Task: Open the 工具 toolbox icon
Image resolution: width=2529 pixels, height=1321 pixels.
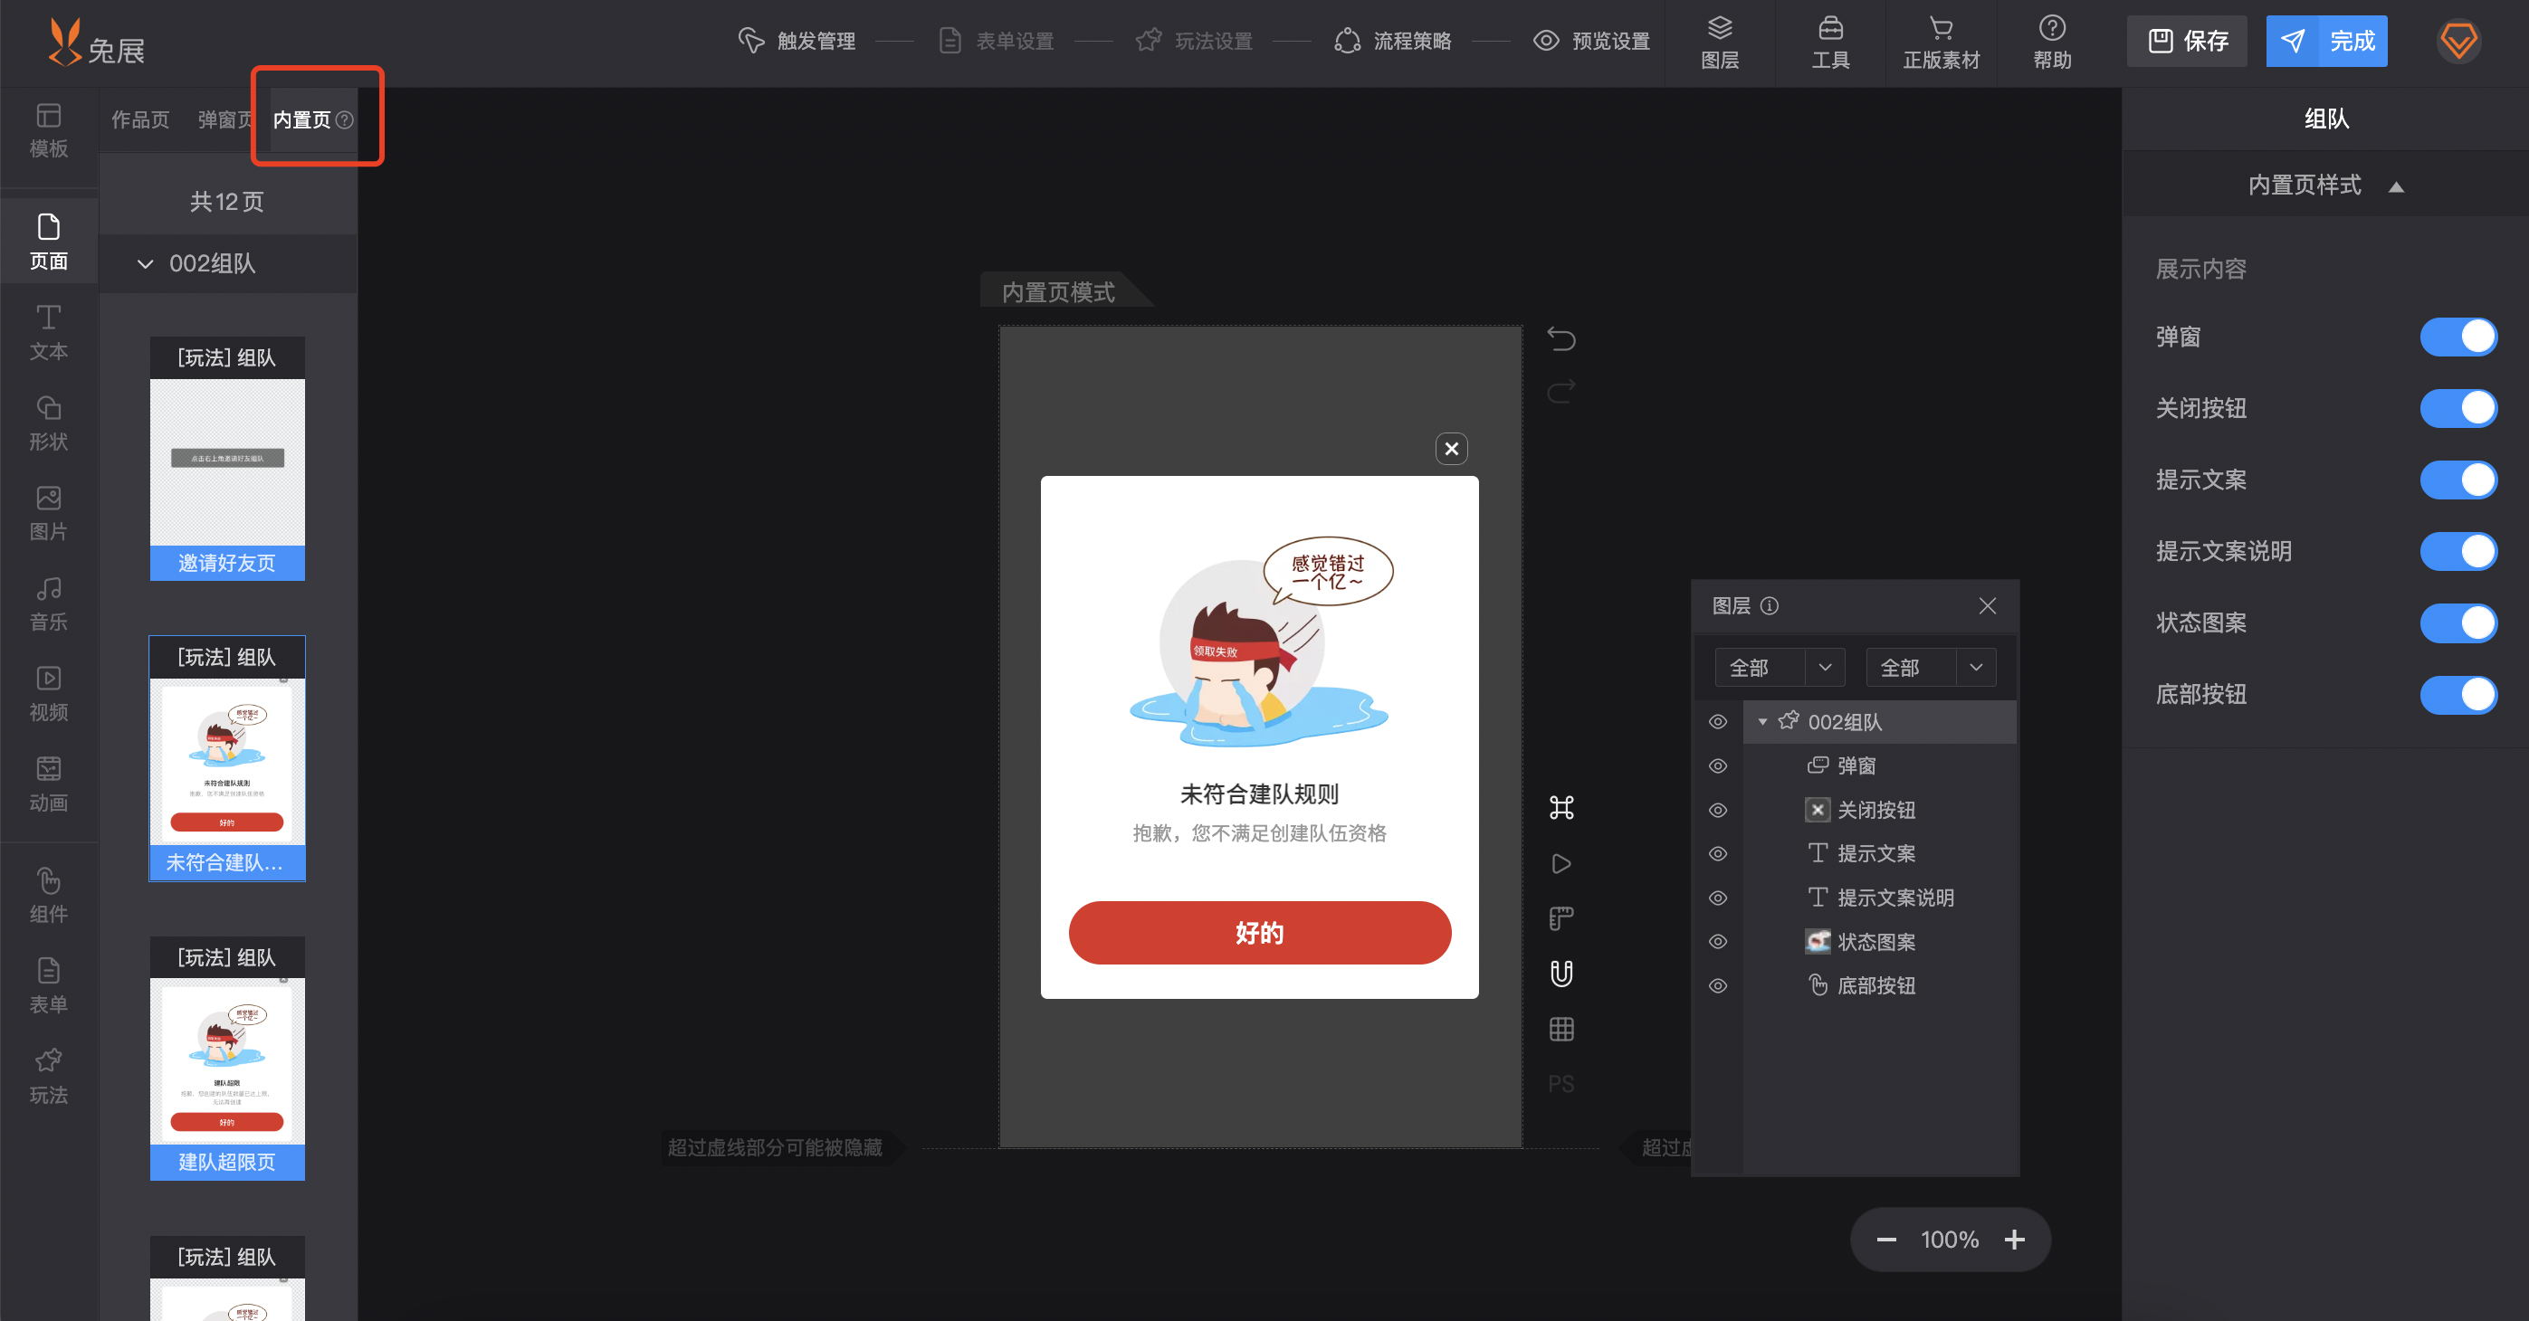Action: click(x=1831, y=43)
